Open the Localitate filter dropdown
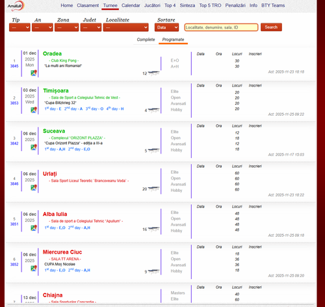 126,27
